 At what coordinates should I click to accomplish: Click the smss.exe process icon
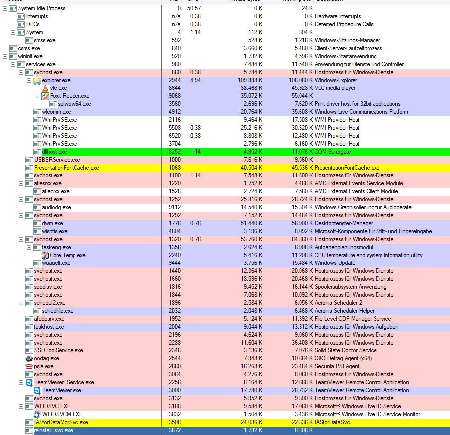pos(29,40)
